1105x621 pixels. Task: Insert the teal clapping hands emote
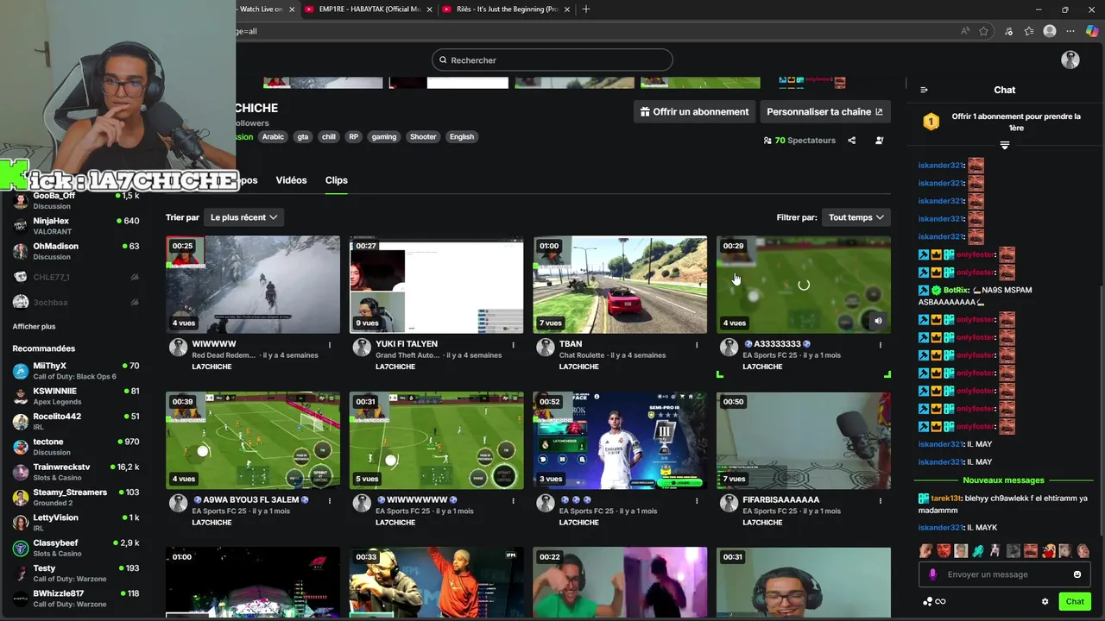tap(978, 550)
